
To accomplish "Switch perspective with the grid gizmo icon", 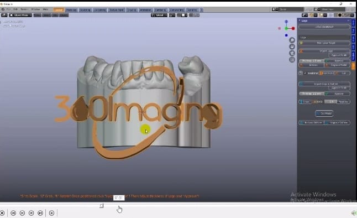I will [292, 60].
